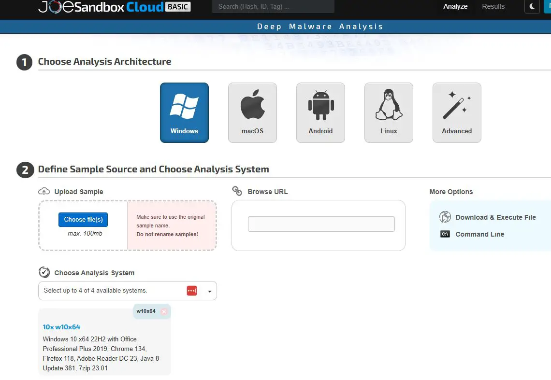
Task: Click the red badge in the systems selector
Action: point(192,290)
